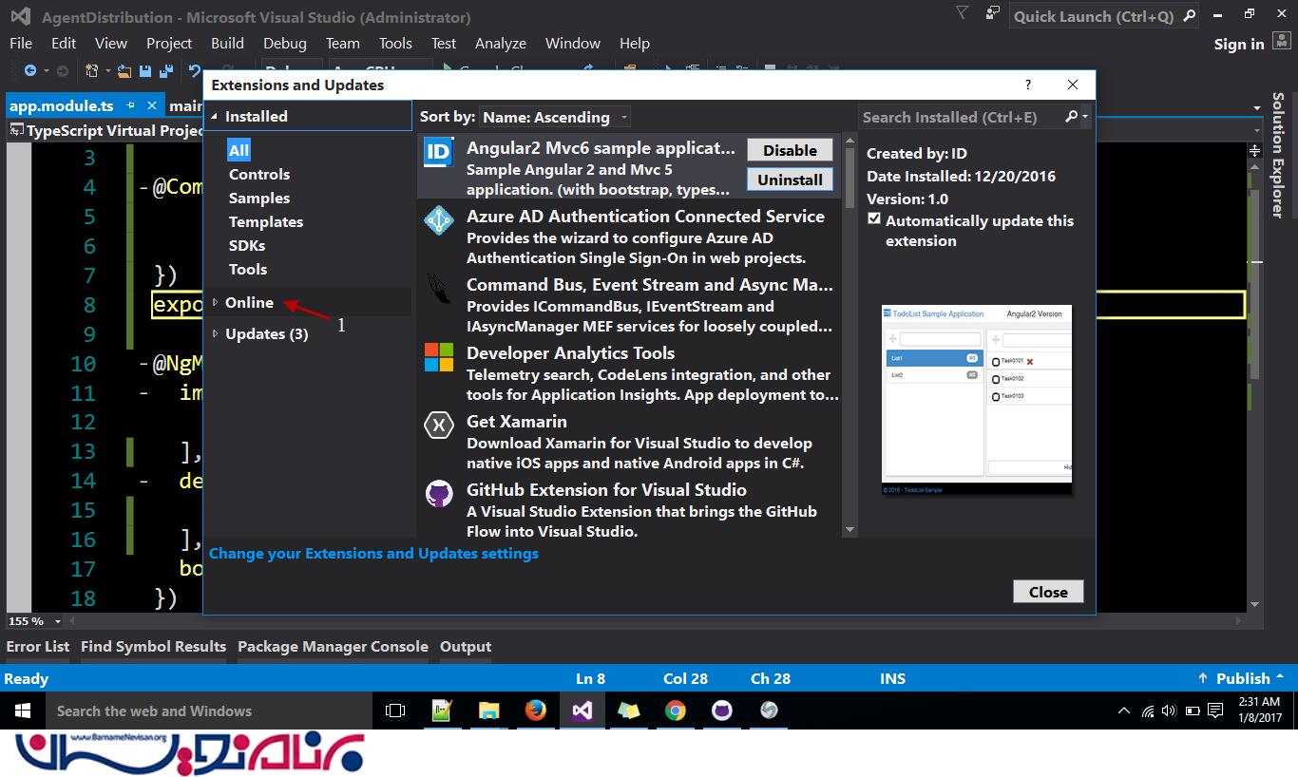Click Sign in at top right
The width and height of the screenshot is (1298, 777).
coord(1239,45)
